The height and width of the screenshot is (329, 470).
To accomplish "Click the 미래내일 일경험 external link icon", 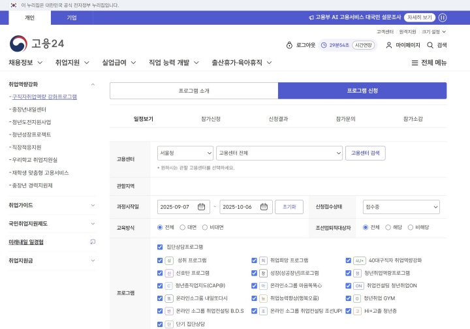I will tap(93, 242).
